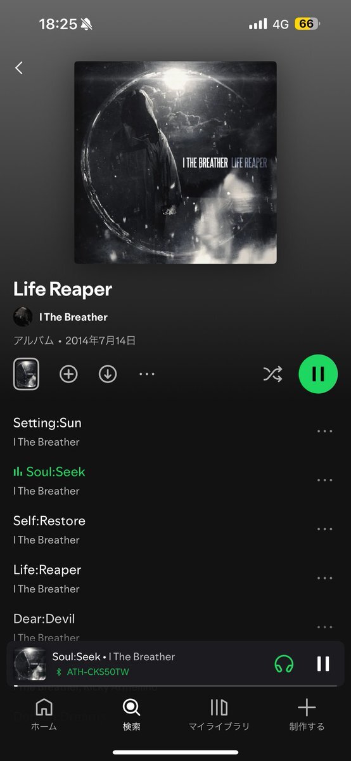Toggle shuffle play mode
This screenshot has width=351, height=761.
(x=272, y=374)
